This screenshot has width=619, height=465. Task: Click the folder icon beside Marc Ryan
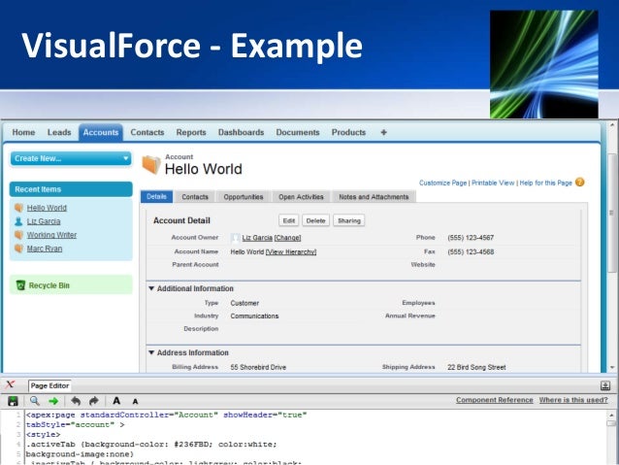click(18, 249)
